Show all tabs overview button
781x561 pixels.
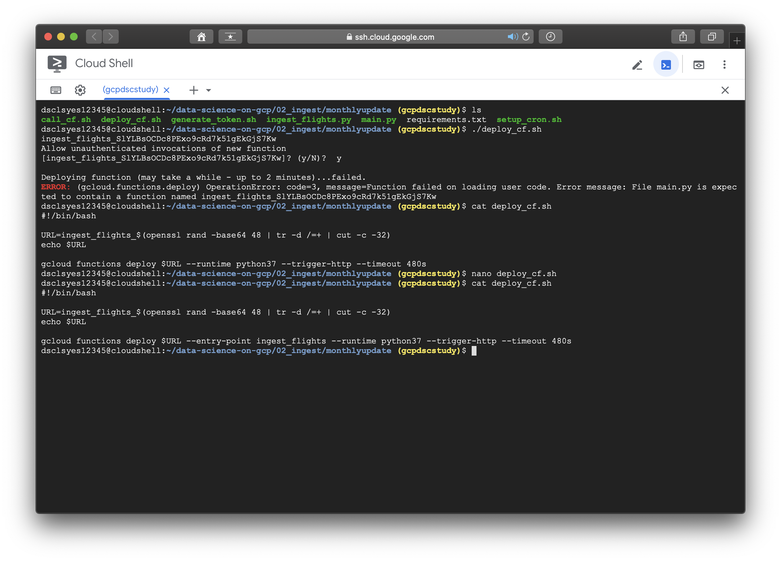[712, 37]
